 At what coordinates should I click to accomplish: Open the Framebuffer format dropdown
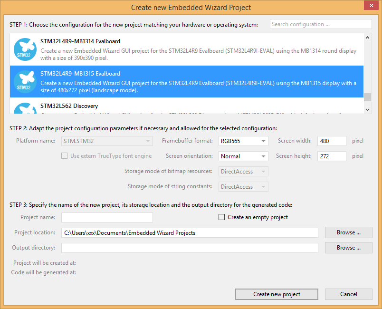[x=243, y=141]
